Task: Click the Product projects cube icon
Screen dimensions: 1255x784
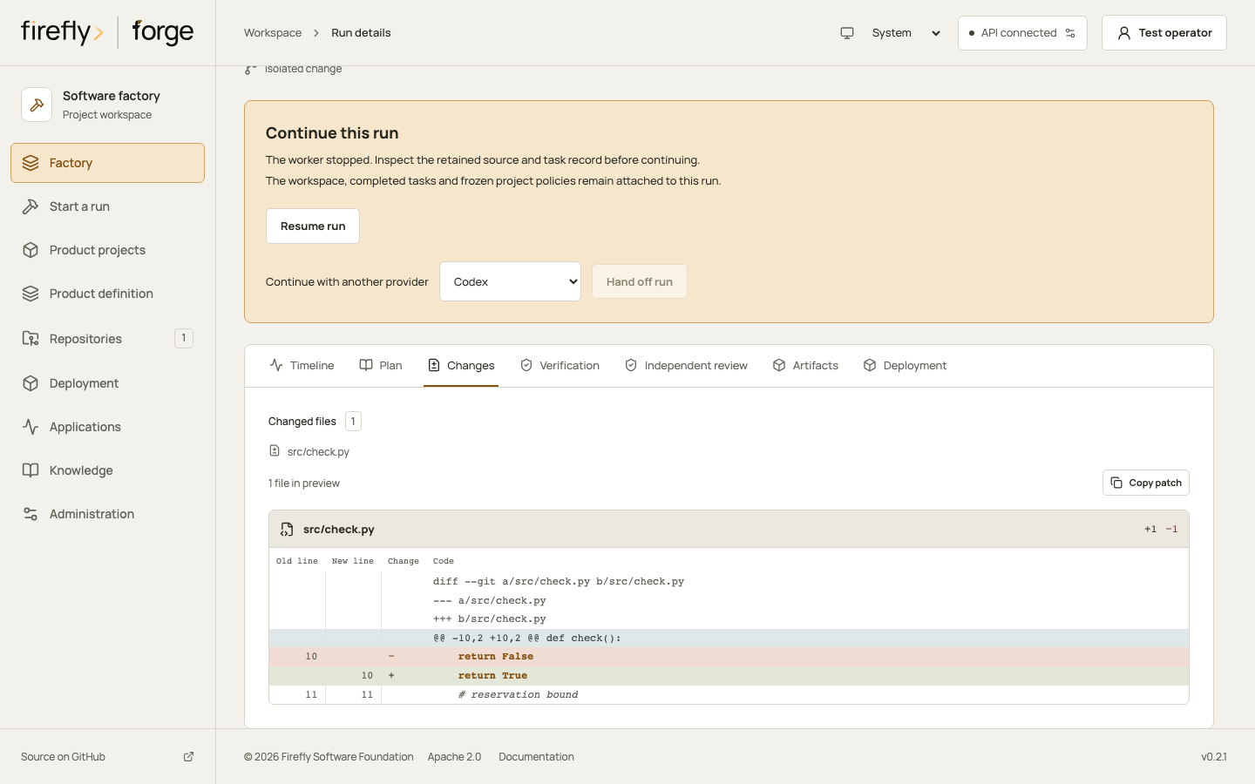Action: pyautogui.click(x=31, y=250)
